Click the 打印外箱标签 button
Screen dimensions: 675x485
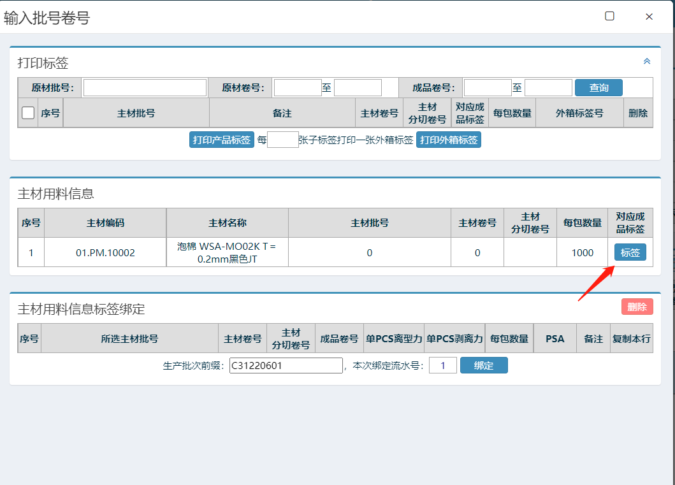[449, 140]
